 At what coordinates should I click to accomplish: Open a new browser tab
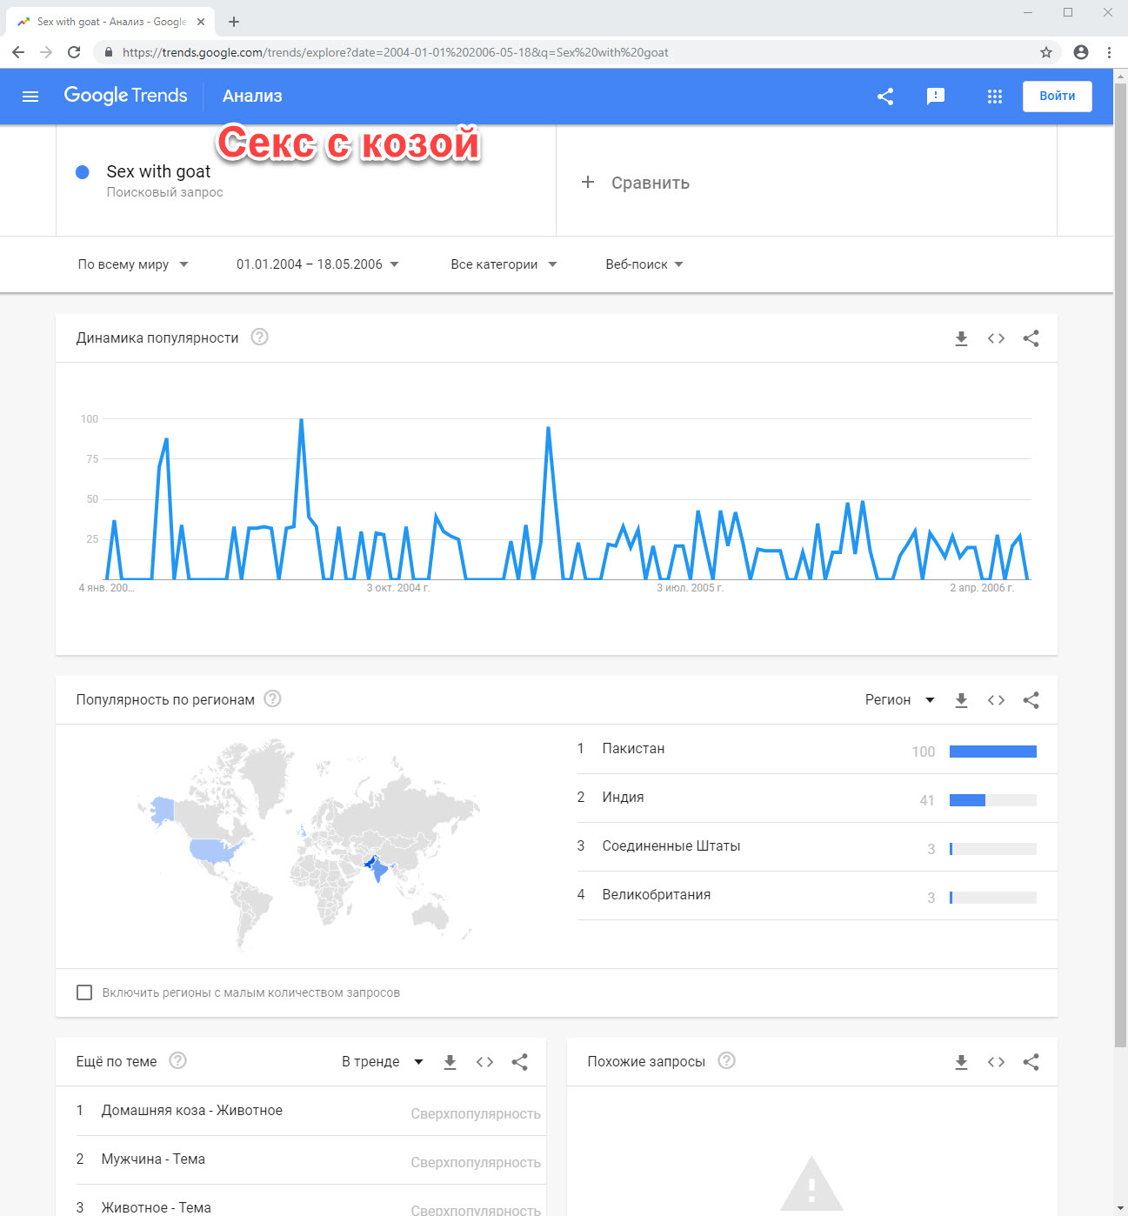pos(234,22)
